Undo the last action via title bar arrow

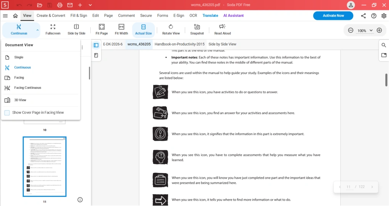[x=19, y=5]
